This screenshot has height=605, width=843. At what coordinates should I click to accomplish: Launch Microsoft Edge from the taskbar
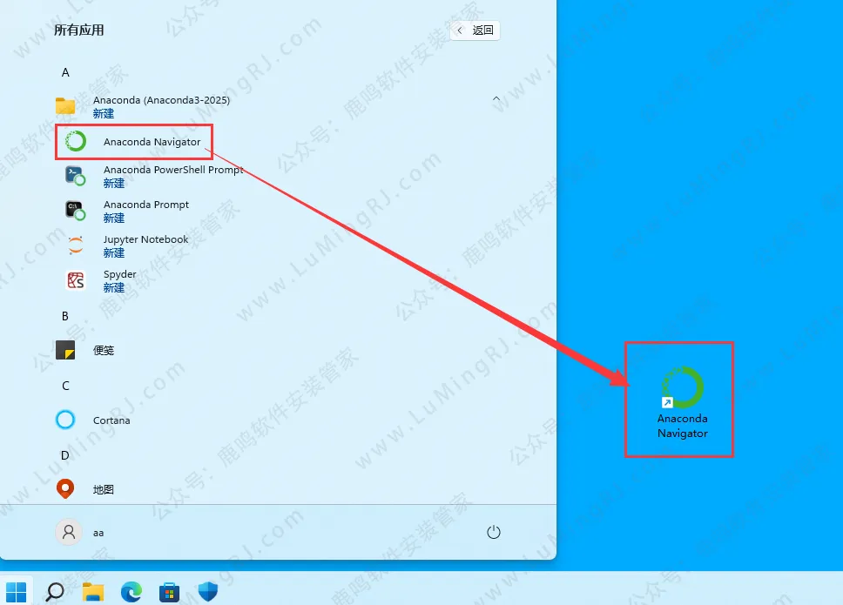[x=132, y=592]
